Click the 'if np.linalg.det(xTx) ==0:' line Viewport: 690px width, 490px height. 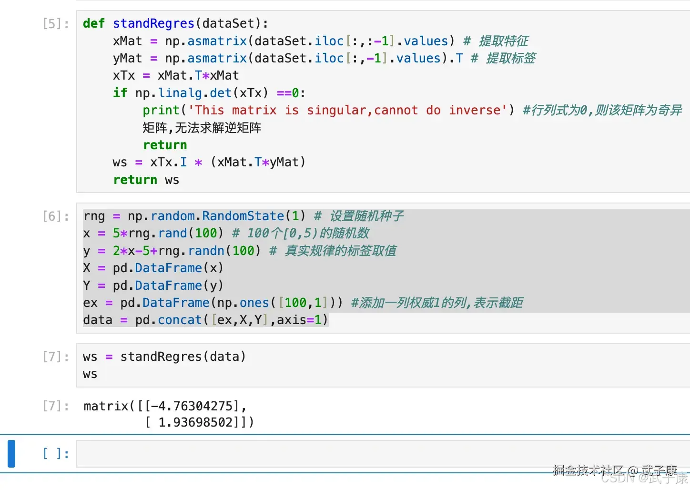(x=209, y=93)
